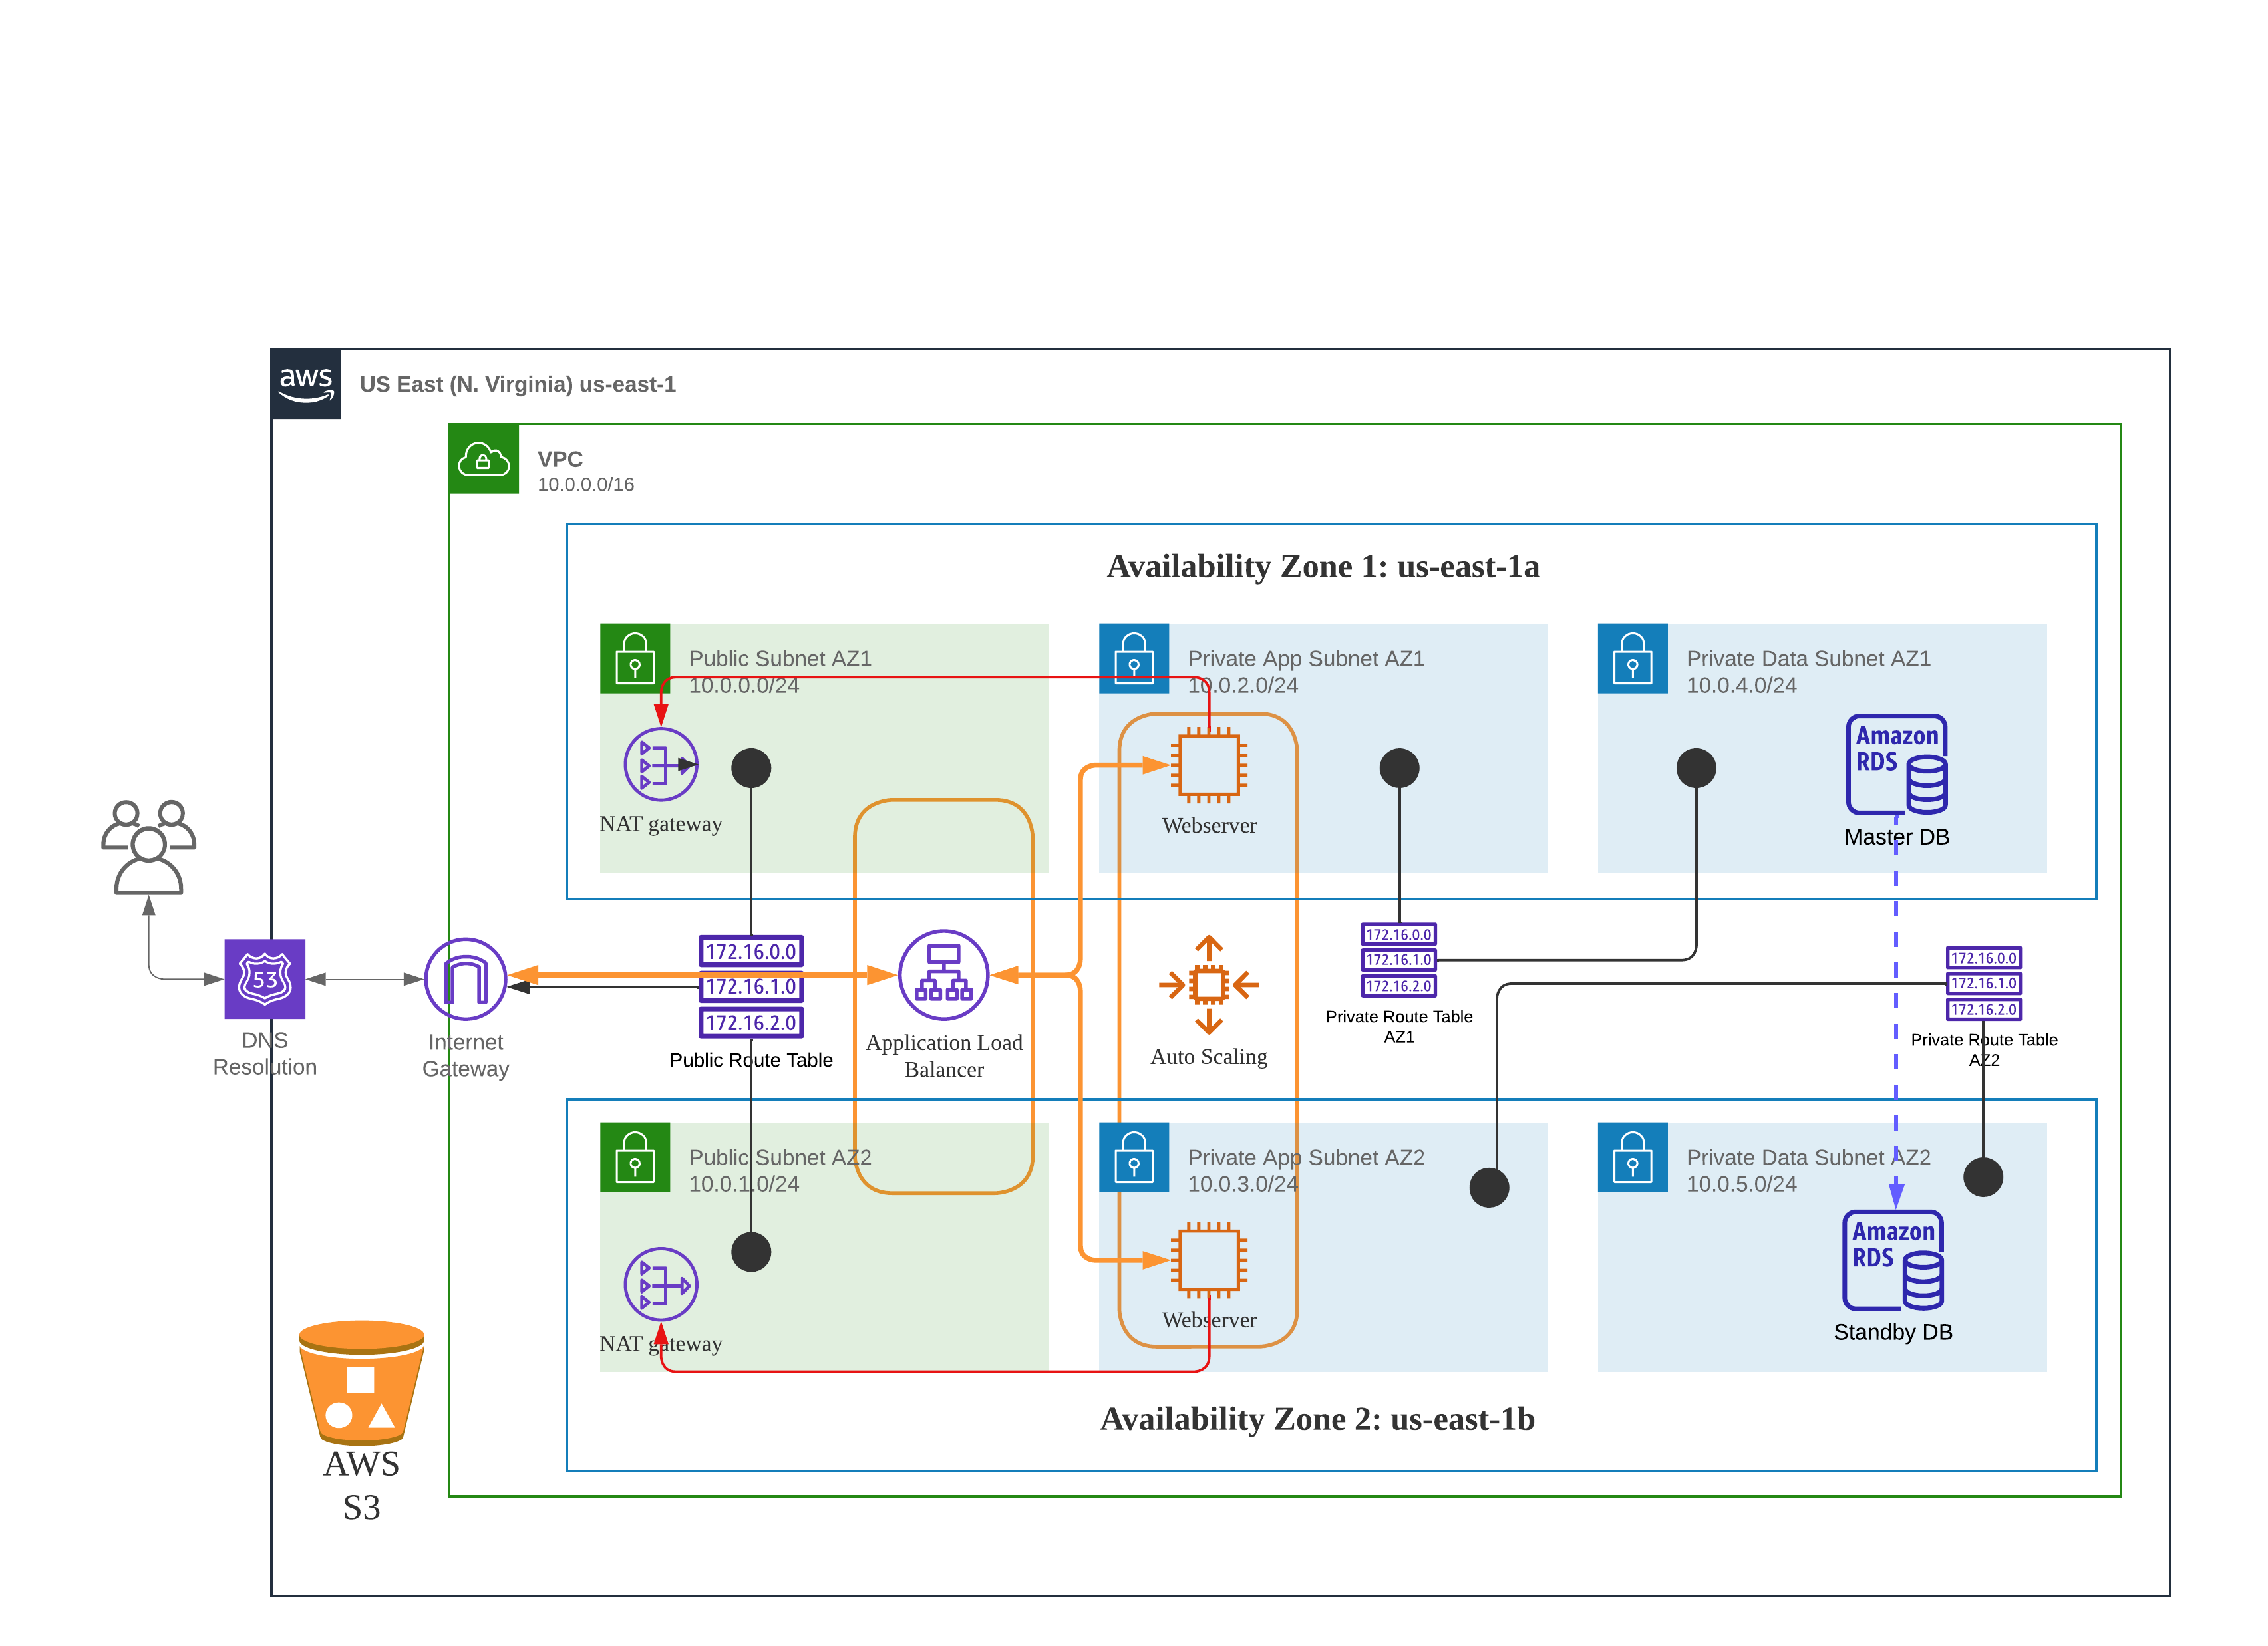The image size is (2268, 1646).
Task: Click the Private Data Subnet AZ1 lock icon
Action: pos(1632,658)
